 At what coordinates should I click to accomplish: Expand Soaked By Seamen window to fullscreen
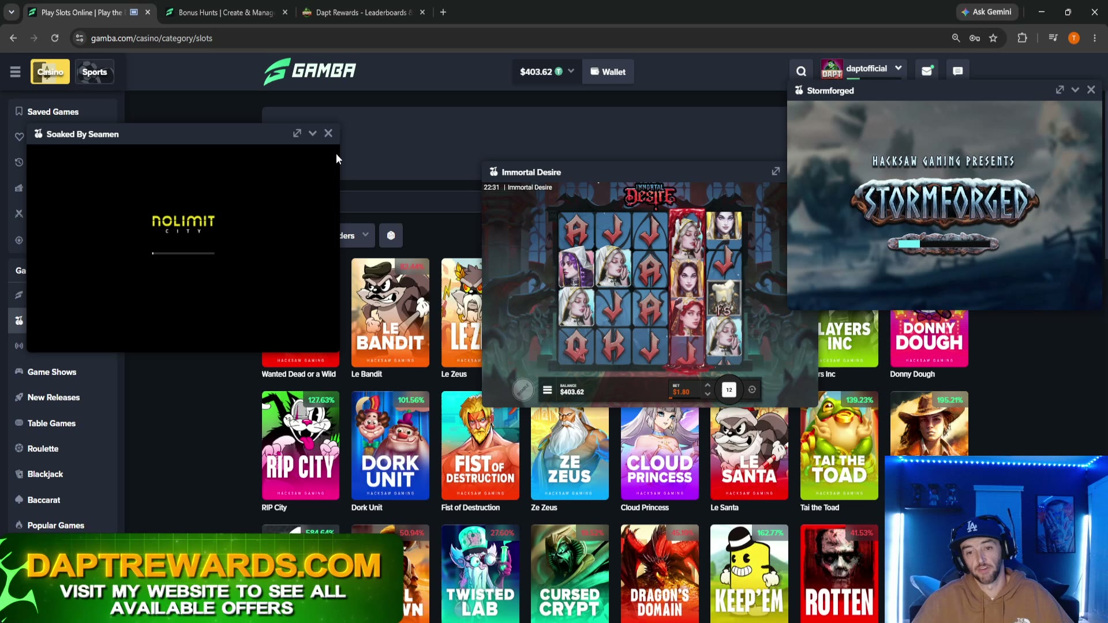point(297,133)
